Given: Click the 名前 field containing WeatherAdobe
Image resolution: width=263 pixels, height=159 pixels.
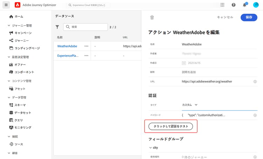Looking at the screenshot, I should 220,44.
